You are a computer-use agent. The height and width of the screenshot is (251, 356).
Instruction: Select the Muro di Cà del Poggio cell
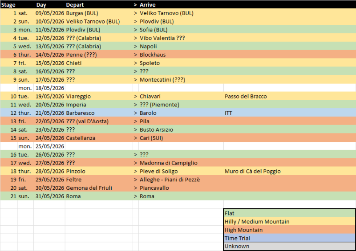(253, 171)
